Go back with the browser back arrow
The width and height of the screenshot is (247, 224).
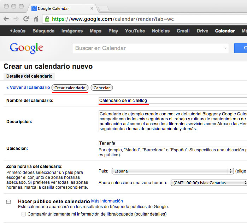(x=6, y=19)
